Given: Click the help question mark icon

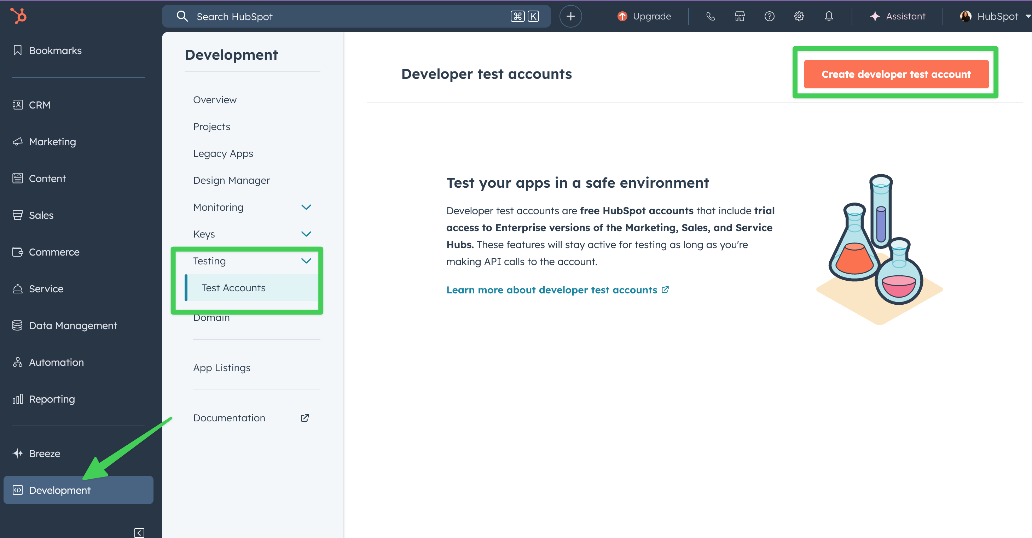Looking at the screenshot, I should pyautogui.click(x=769, y=16).
